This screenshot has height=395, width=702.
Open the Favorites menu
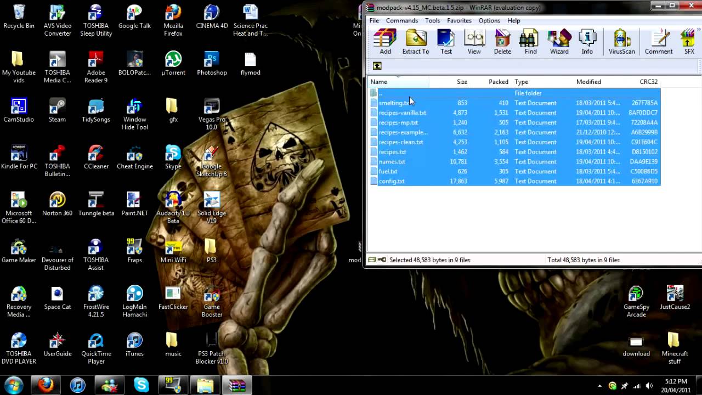coord(459,21)
